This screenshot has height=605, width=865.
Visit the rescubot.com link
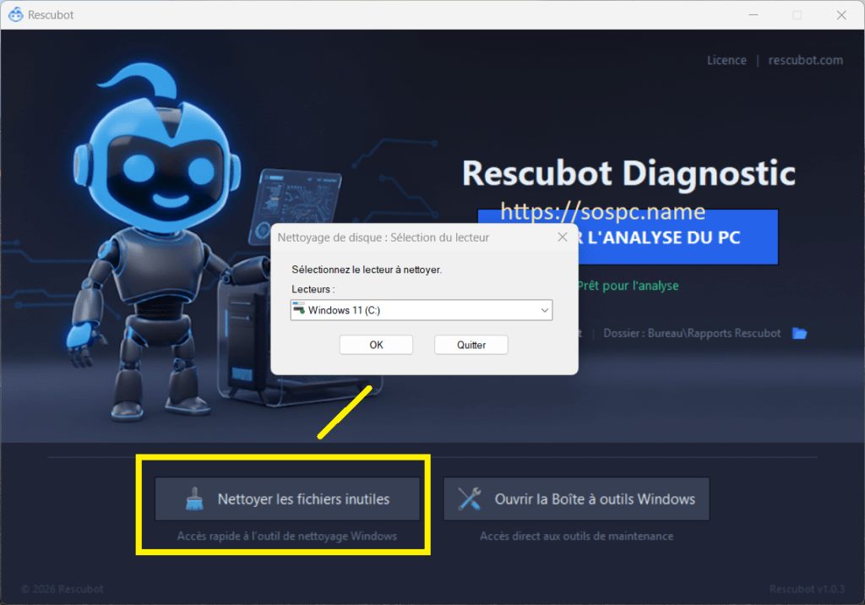point(805,60)
